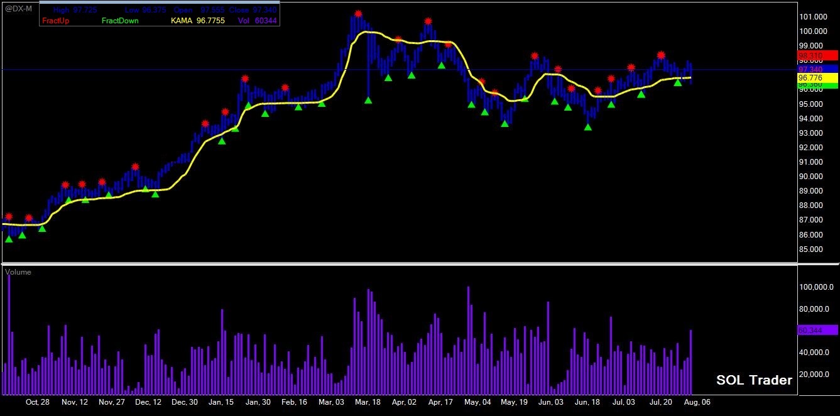Click the 20,000.0 volume axis label
Viewport: 840px width, 416px height.
tap(814, 375)
